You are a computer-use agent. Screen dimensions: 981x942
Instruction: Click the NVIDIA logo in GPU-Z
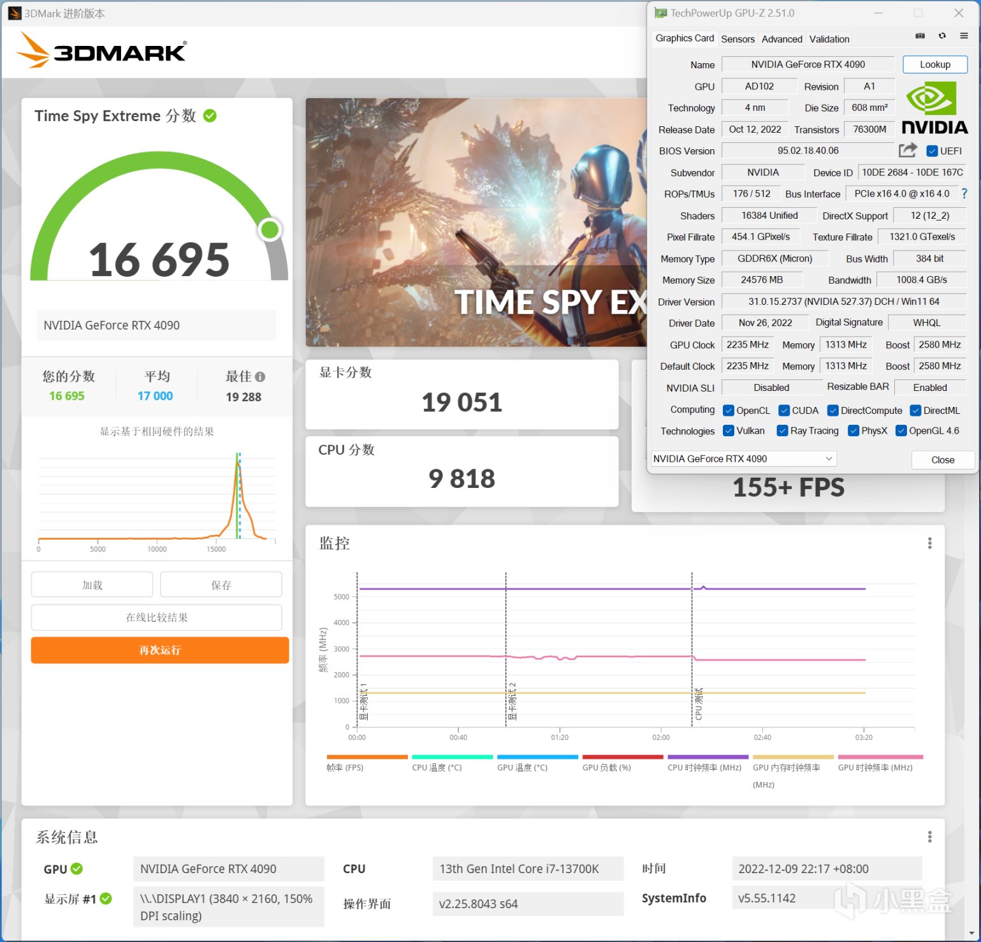pos(934,108)
